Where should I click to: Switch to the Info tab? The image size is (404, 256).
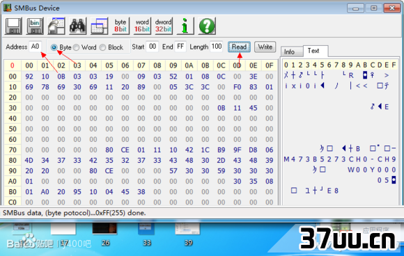tap(291, 51)
